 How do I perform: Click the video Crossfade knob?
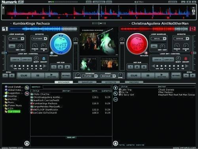point(78,75)
